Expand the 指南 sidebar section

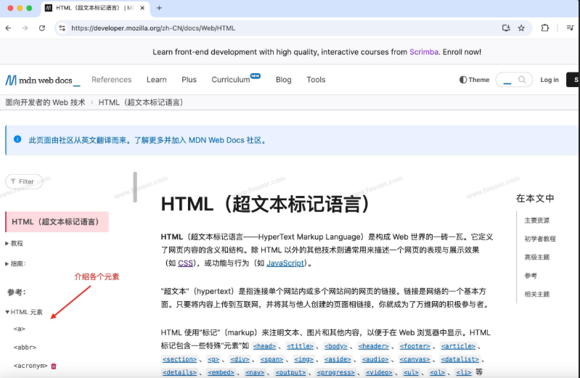coord(16,264)
